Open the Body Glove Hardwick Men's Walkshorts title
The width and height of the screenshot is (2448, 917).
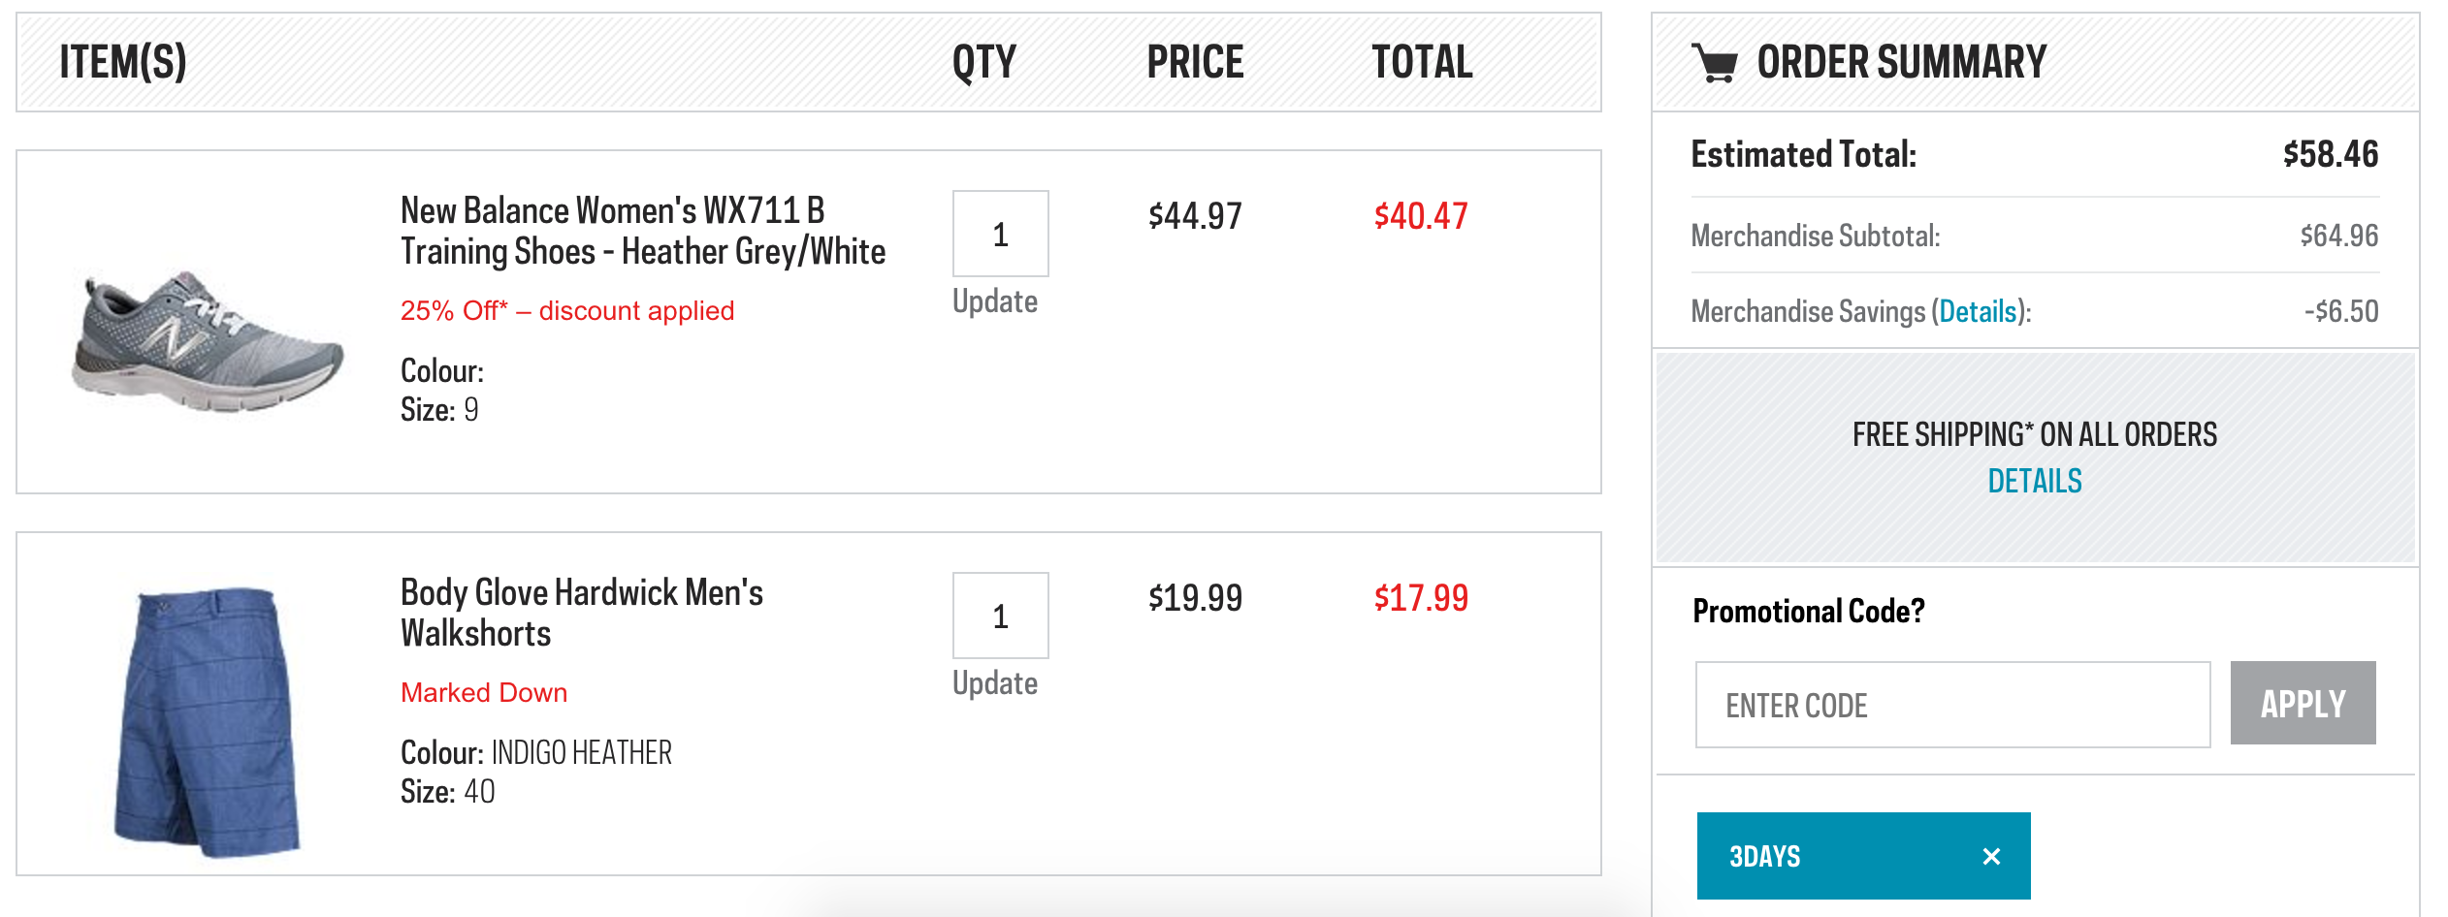click(x=582, y=613)
